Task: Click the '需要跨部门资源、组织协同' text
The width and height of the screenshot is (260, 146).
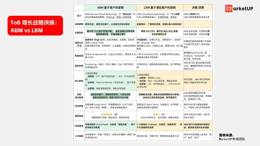Action: (x=111, y=117)
